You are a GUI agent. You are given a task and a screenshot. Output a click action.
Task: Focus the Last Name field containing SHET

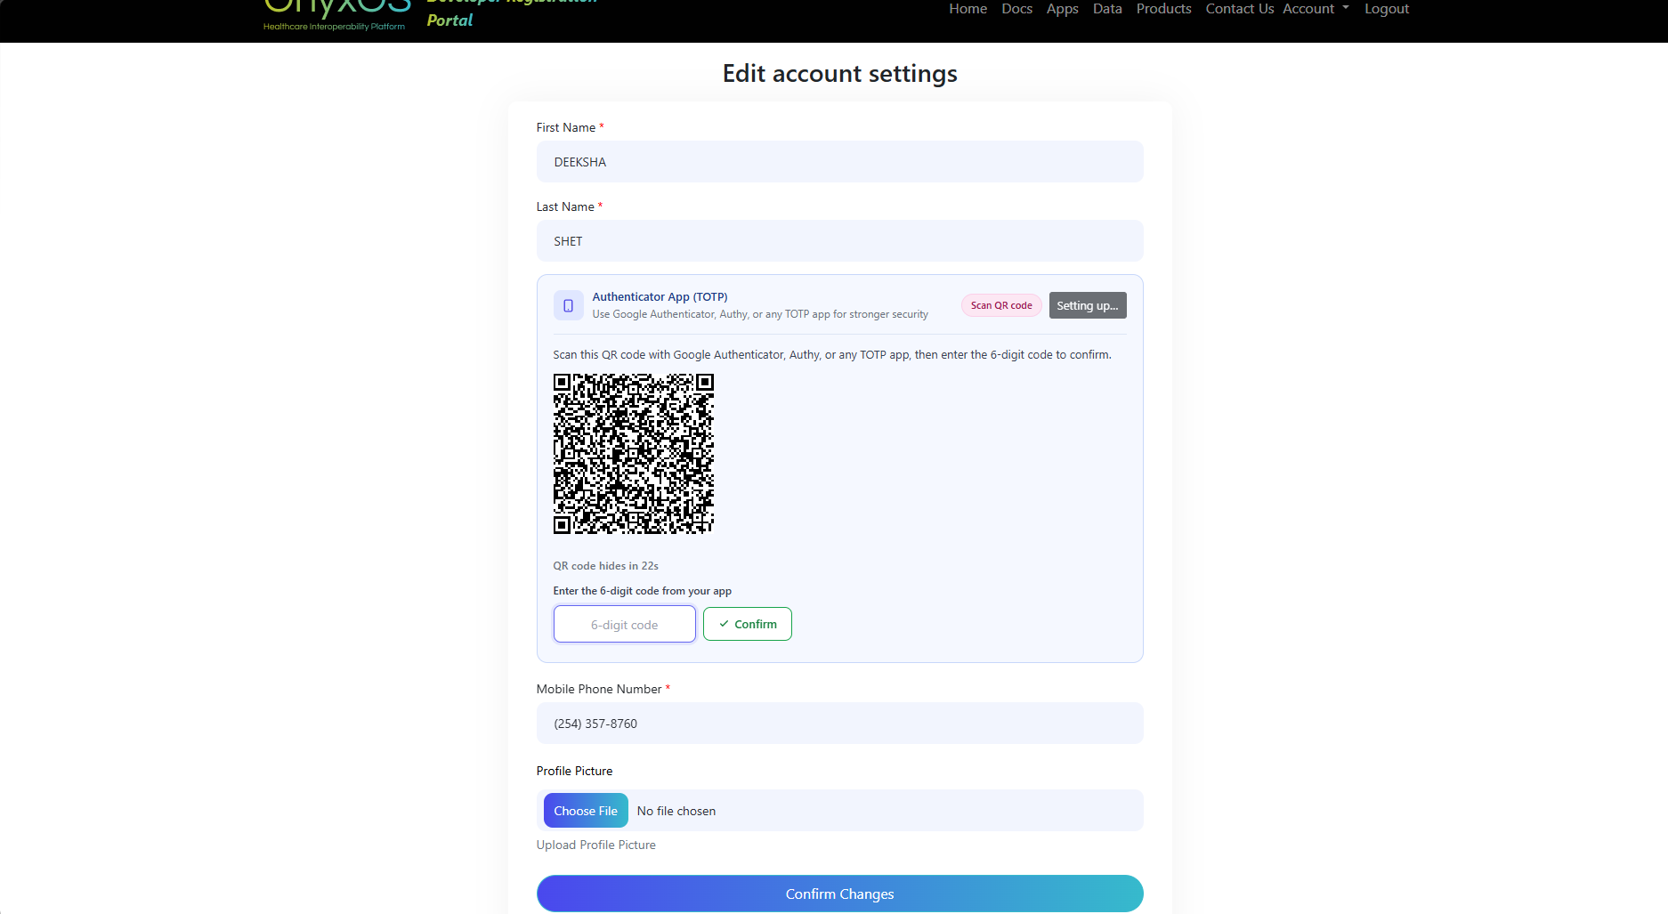coord(839,241)
